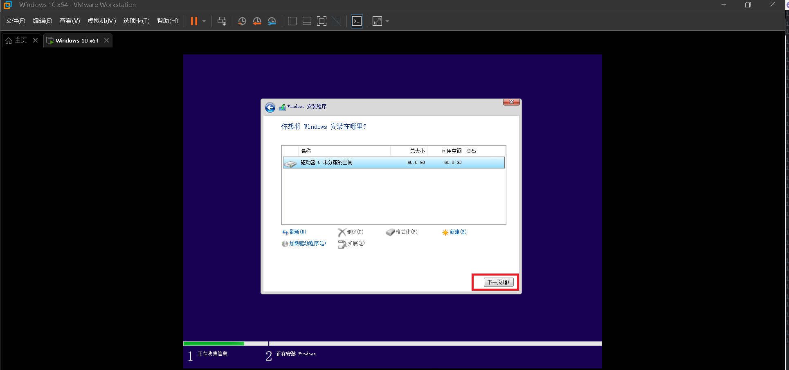Revert to the previous snapshot
789x370 pixels.
(257, 21)
